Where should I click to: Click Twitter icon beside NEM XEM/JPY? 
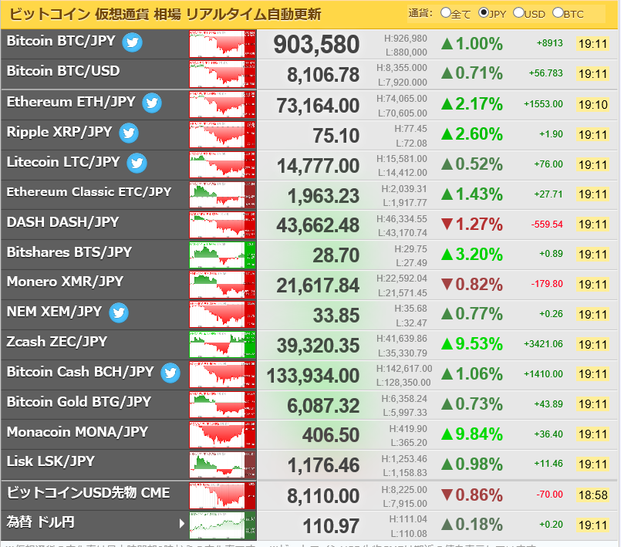(x=118, y=312)
